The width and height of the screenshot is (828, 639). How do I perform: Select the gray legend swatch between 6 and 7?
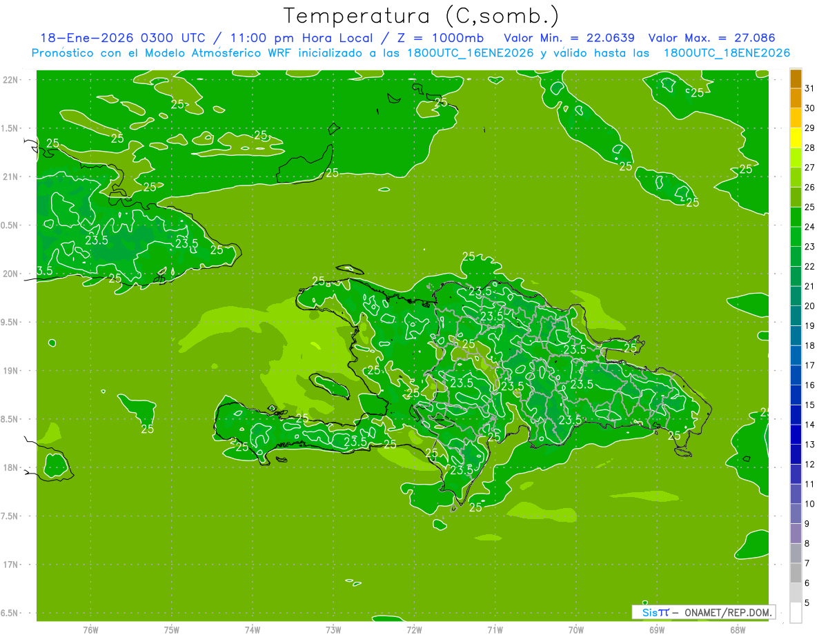[x=796, y=574]
